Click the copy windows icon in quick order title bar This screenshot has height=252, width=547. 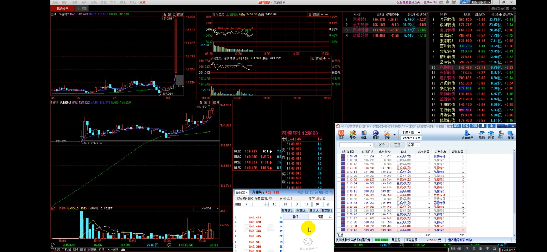pyautogui.click(x=321, y=193)
